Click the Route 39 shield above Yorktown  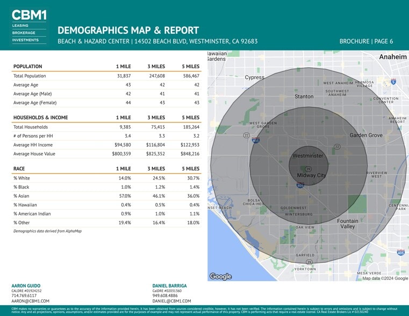308,262
